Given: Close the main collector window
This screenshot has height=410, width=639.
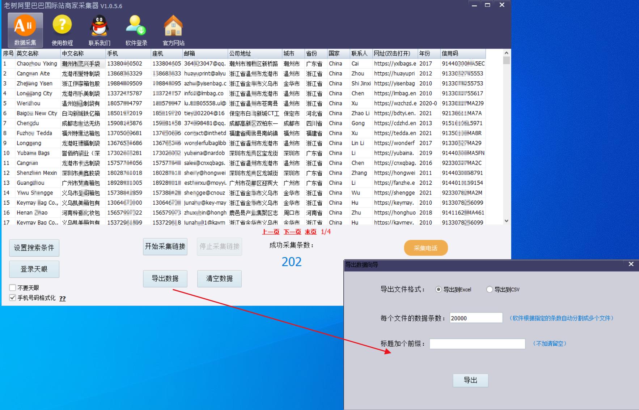Looking at the screenshot, I should pyautogui.click(x=502, y=5).
